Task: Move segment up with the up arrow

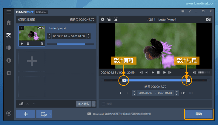Action: 28,104
